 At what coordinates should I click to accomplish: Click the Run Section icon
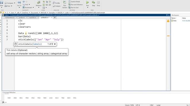coord(65,2)
